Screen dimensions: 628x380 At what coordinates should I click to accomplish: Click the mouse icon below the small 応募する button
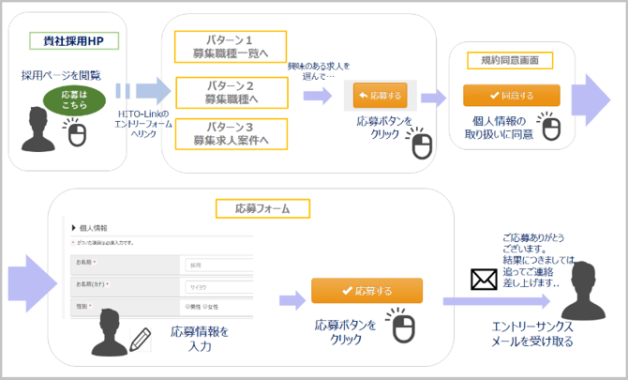[x=423, y=144]
